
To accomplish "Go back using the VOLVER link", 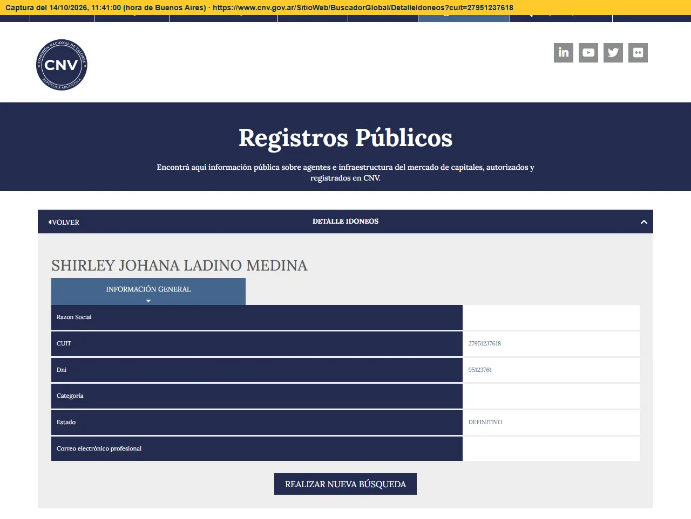I will tap(64, 222).
